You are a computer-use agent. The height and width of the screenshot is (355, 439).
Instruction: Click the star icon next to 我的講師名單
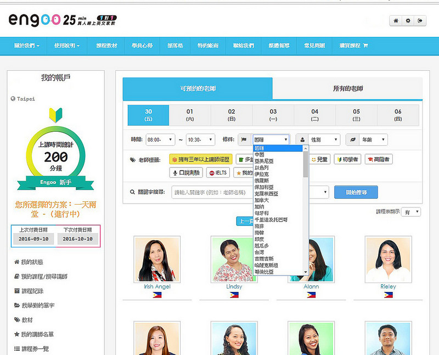[x=17, y=334]
